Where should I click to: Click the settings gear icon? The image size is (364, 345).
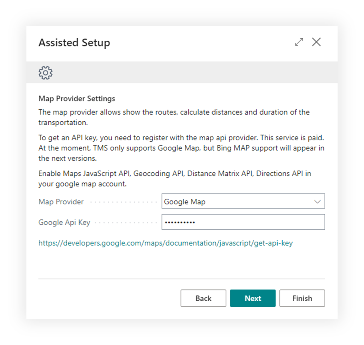coord(45,72)
